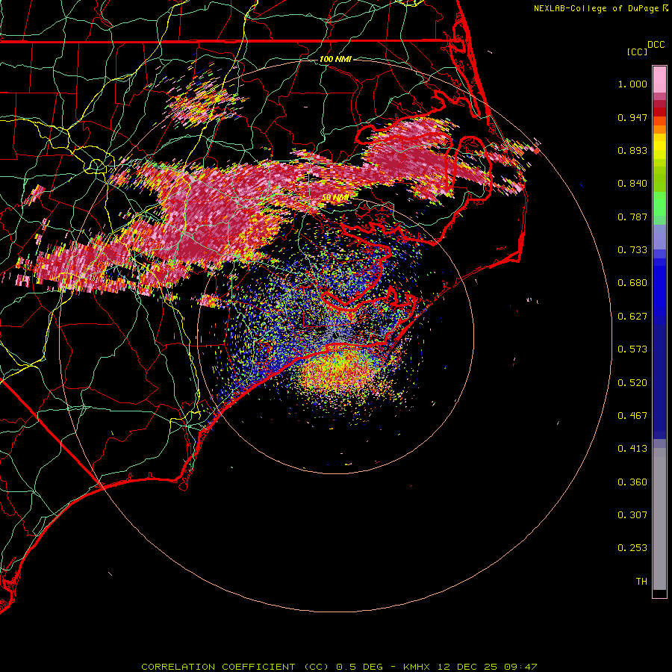The image size is (672, 672).
Task: Click the 50 NMI range ring label
Action: pos(335,198)
